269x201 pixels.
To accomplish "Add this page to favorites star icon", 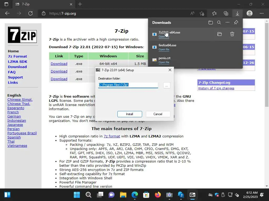I will pyautogui.click(x=202, y=13).
